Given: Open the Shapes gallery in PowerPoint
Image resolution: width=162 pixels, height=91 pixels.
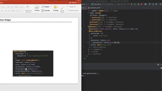Looking at the screenshot, I should 46,7.
